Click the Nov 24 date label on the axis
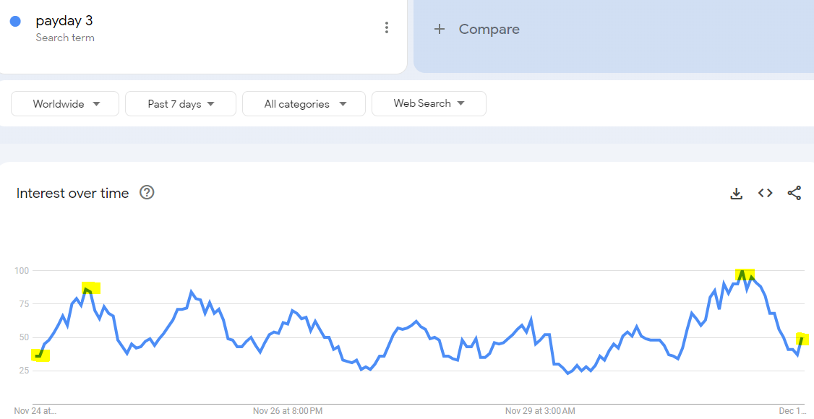 [x=35, y=411]
